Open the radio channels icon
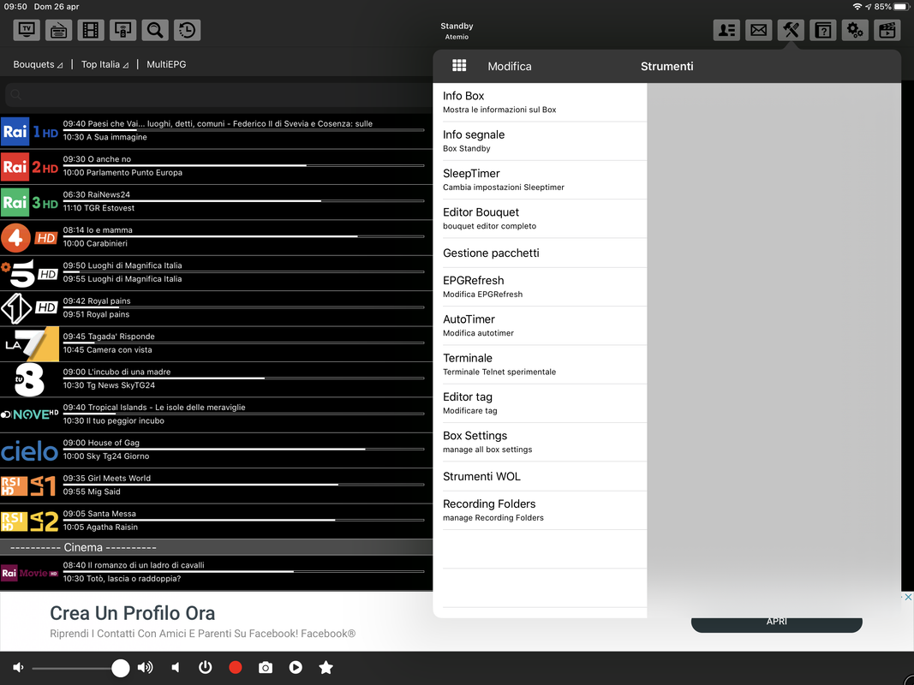 click(59, 30)
